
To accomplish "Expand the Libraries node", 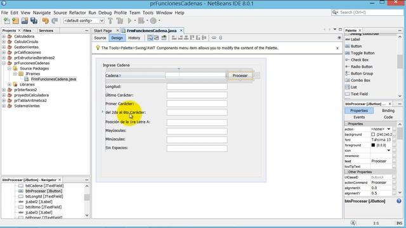I will pos(10,84).
